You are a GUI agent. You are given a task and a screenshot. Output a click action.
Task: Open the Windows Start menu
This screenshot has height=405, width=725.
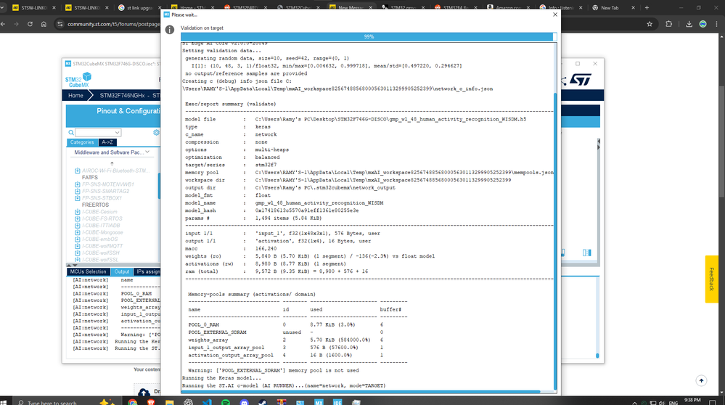(x=3, y=402)
